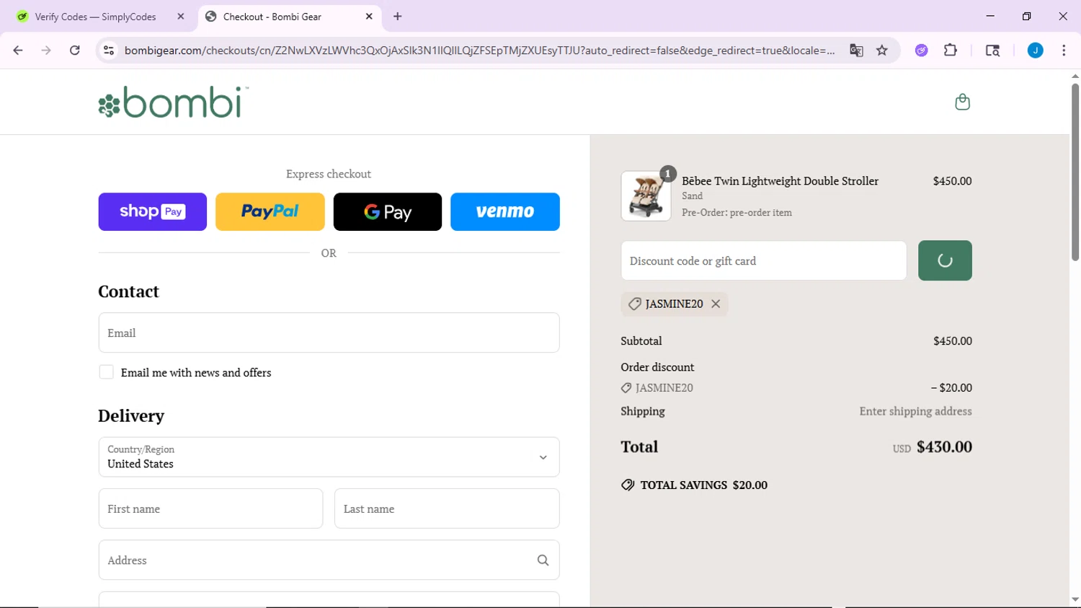Click the bombi logo
The height and width of the screenshot is (608, 1081).
click(x=173, y=102)
